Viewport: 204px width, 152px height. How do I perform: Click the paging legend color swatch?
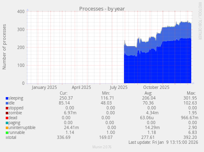7,123
